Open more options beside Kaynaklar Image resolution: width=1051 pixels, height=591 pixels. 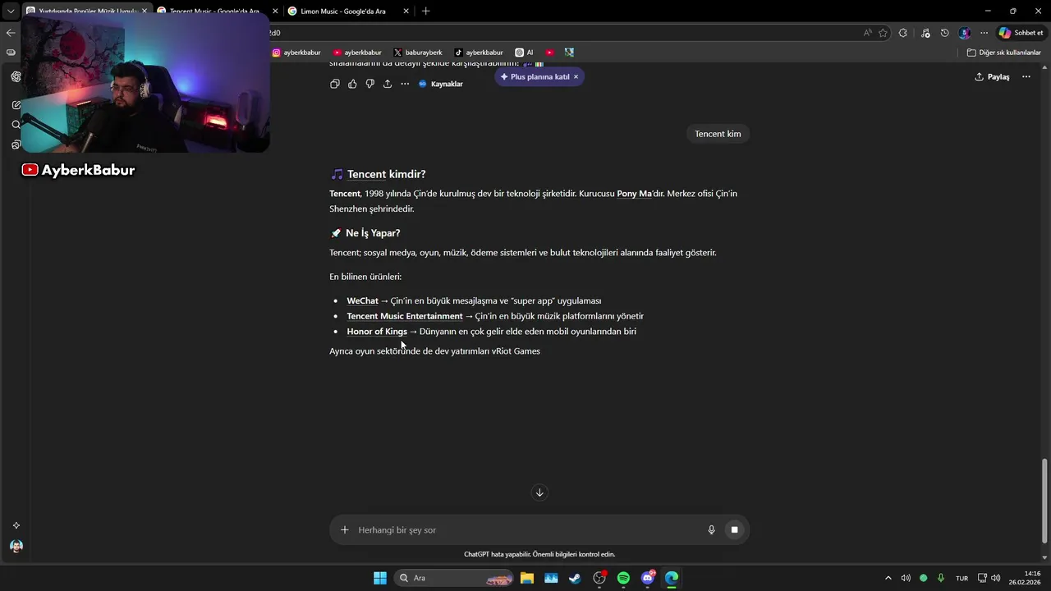405,84
